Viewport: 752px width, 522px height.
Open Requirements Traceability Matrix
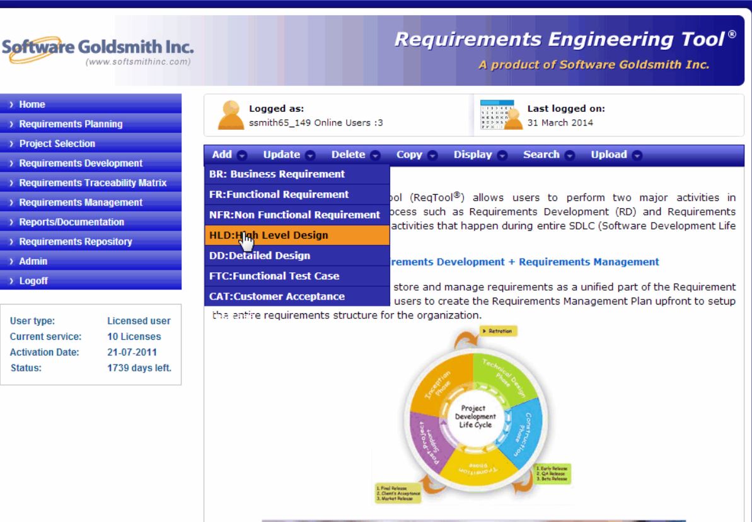[x=91, y=183]
